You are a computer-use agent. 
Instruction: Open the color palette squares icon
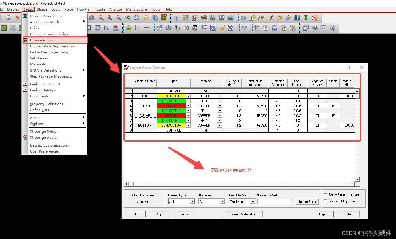click(186, 18)
